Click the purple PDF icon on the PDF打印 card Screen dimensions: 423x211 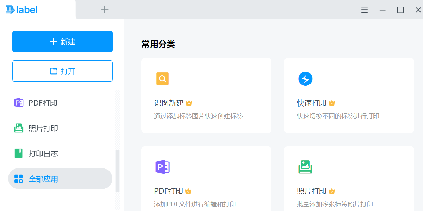163,167
